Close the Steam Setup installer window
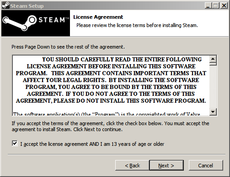This screenshot has width=230, height=177. (224, 6)
